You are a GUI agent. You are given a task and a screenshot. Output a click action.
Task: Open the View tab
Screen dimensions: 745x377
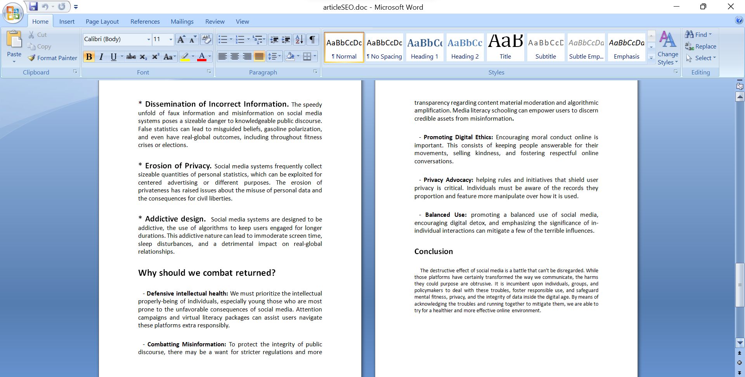[x=243, y=21]
